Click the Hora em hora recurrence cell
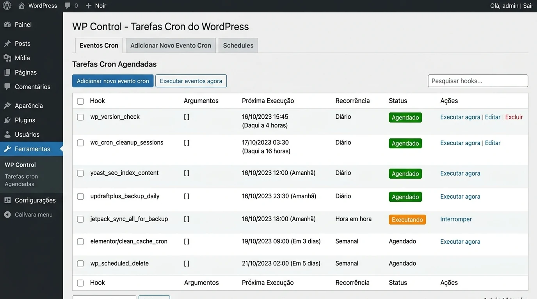The image size is (537, 299). [353, 219]
